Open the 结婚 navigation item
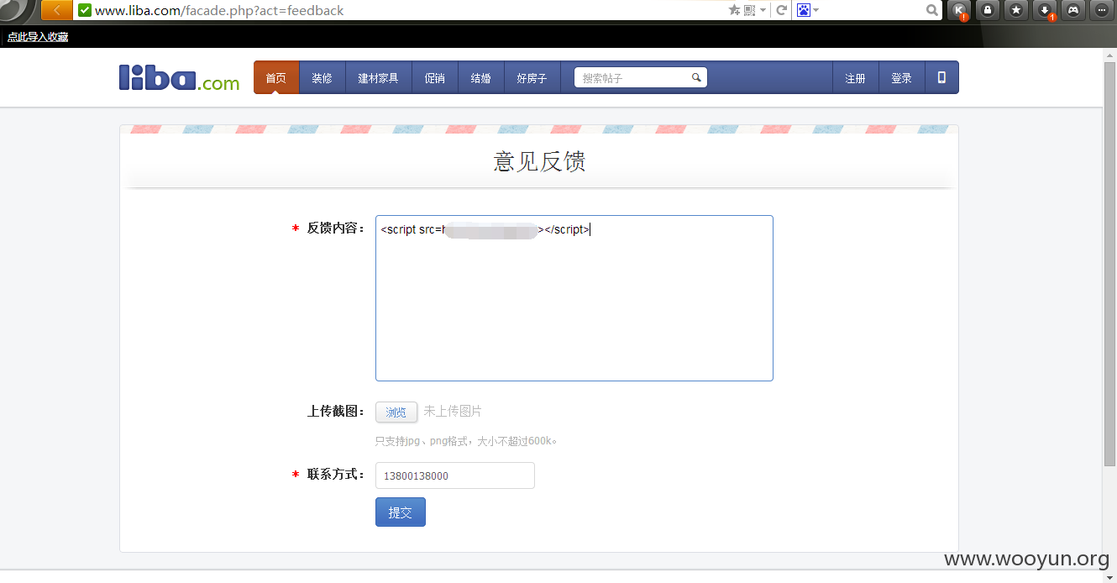The width and height of the screenshot is (1117, 583). 480,77
